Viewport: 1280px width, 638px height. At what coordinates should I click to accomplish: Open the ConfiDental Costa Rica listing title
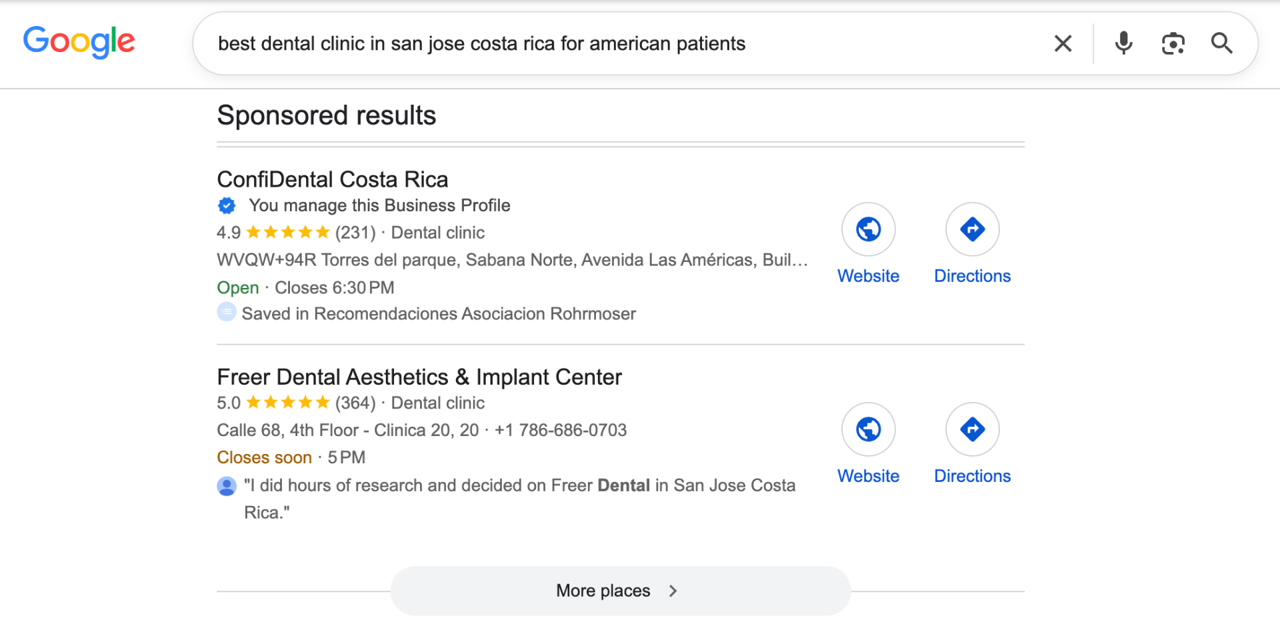332,179
